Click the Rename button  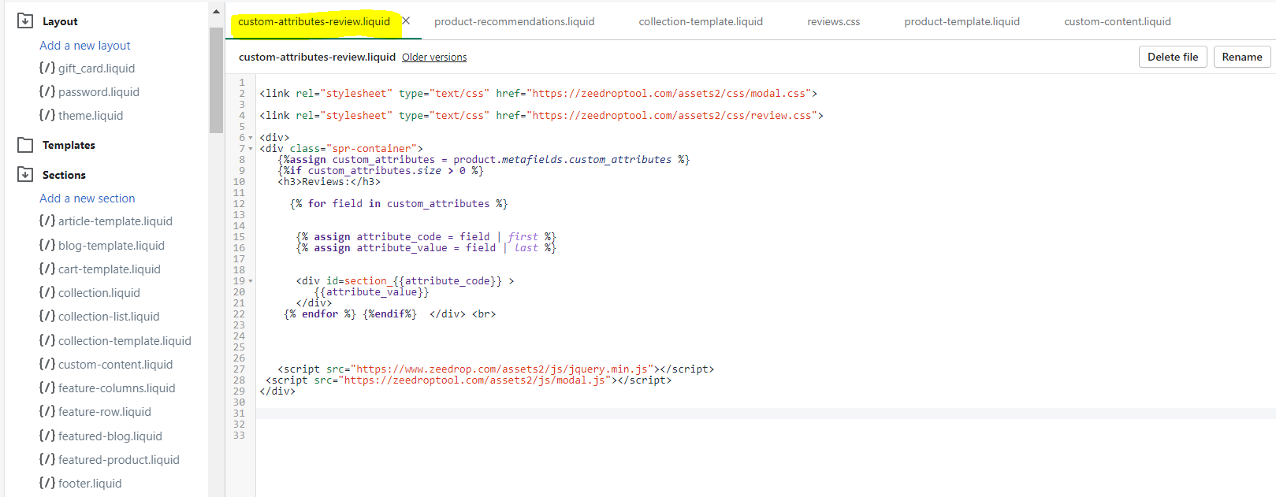click(1242, 57)
